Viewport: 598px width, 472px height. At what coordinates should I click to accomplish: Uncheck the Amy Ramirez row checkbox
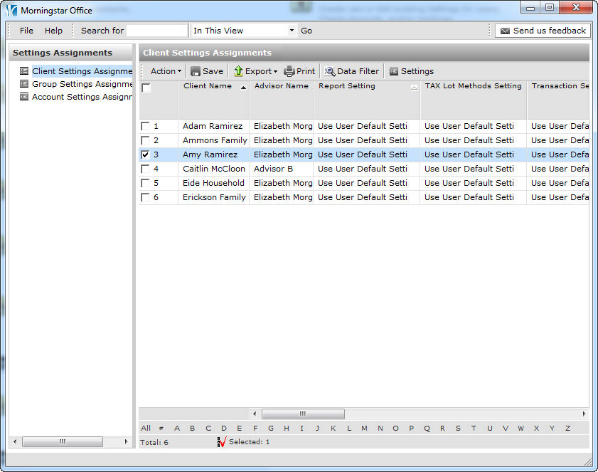click(x=146, y=154)
